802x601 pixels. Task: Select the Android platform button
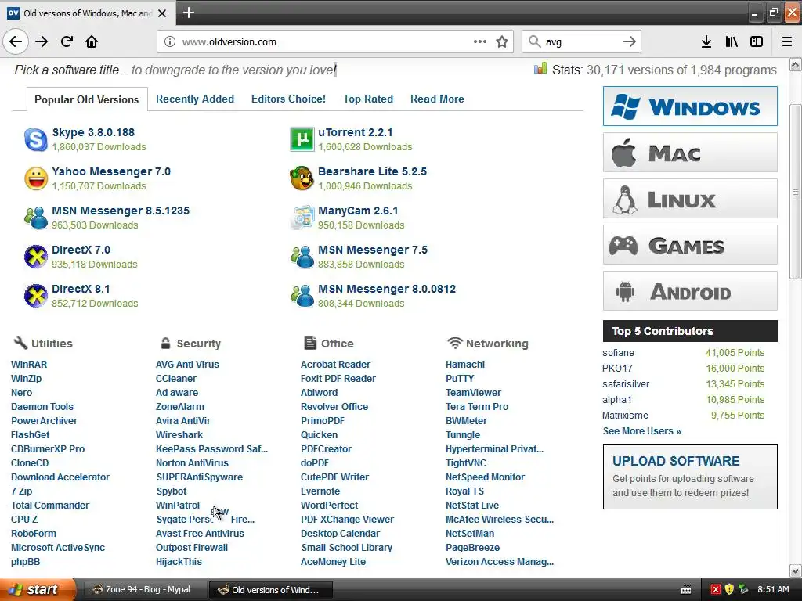[690, 291]
